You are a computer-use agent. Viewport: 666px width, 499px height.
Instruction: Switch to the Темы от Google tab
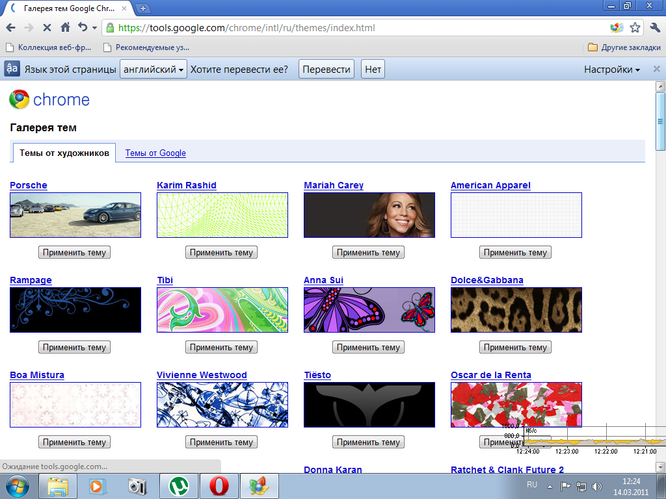pos(155,153)
